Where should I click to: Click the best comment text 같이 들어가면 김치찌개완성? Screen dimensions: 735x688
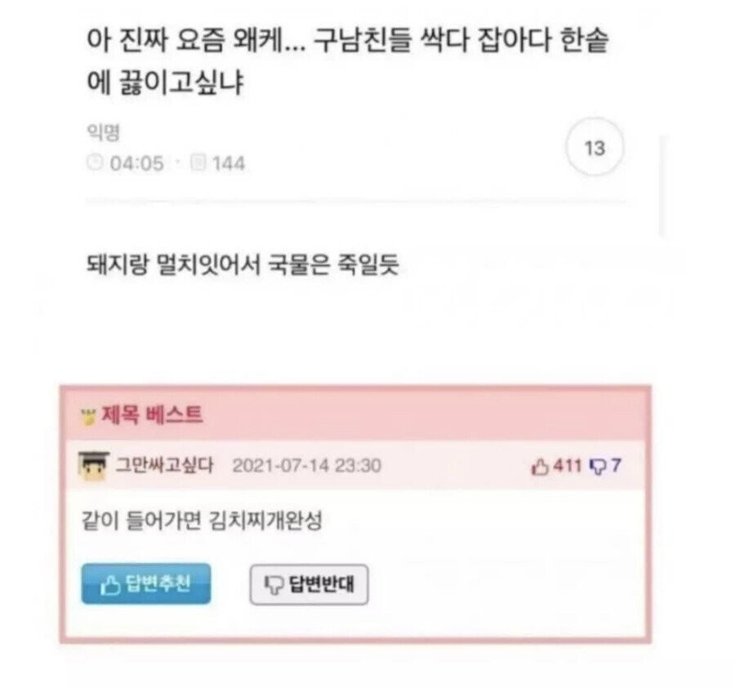[x=202, y=519]
